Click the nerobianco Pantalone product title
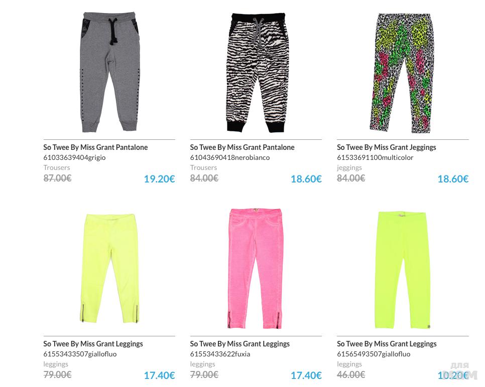 (x=242, y=147)
